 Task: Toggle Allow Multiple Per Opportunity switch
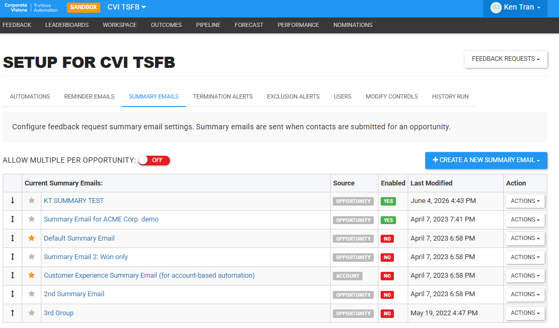154,161
